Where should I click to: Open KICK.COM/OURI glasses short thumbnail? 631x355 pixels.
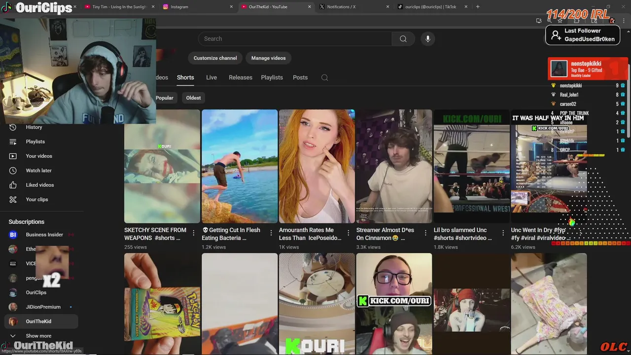point(394,304)
